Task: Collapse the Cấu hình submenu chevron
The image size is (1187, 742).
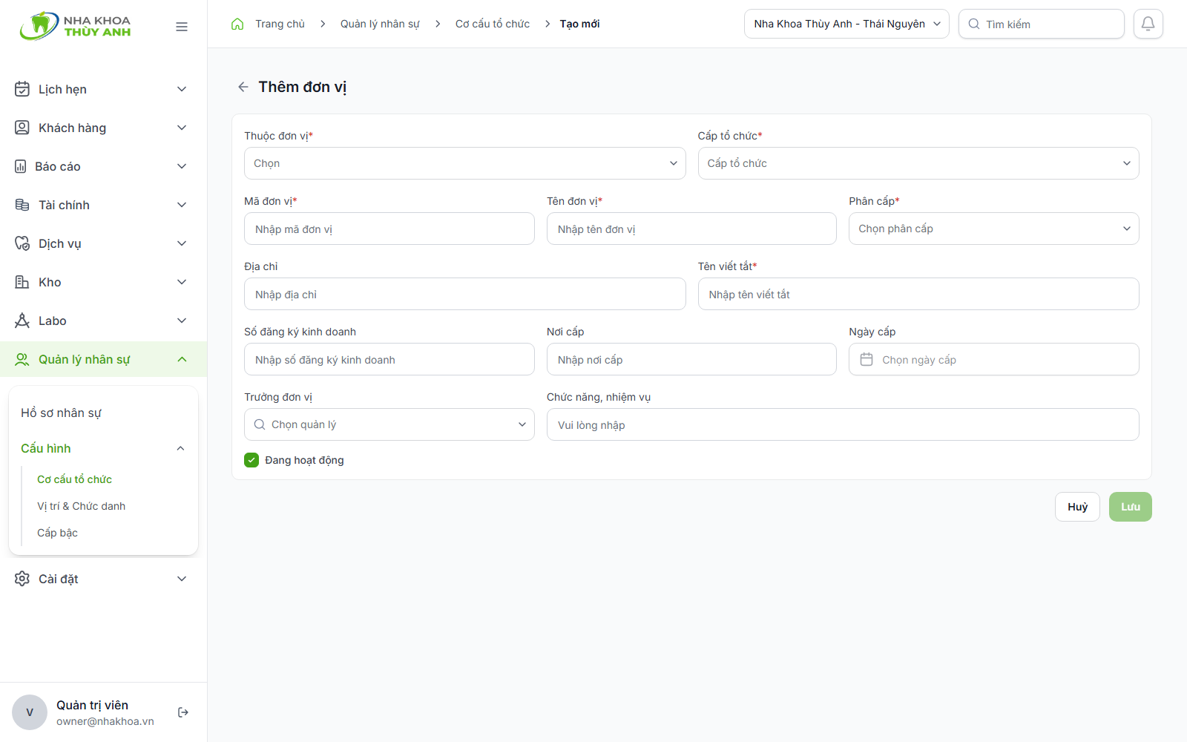Action: coord(180,448)
